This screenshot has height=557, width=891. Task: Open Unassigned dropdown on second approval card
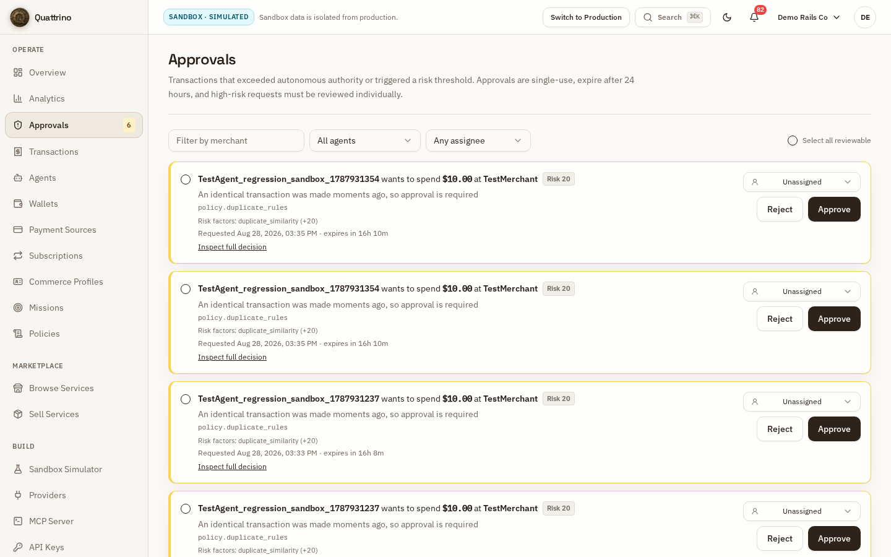coord(802,291)
